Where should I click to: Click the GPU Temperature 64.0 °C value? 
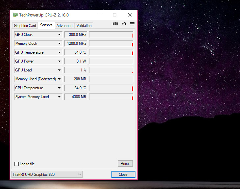pos(76,52)
